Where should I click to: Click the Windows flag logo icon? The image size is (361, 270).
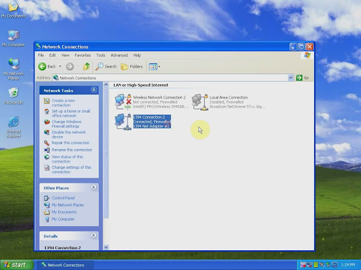pyautogui.click(x=307, y=55)
